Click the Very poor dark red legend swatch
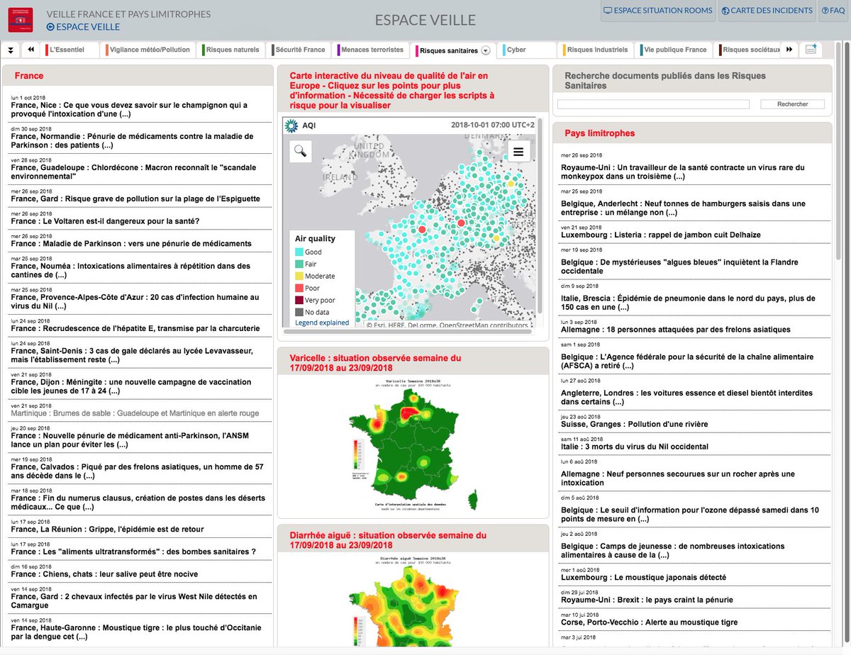The image size is (851, 655). (299, 300)
